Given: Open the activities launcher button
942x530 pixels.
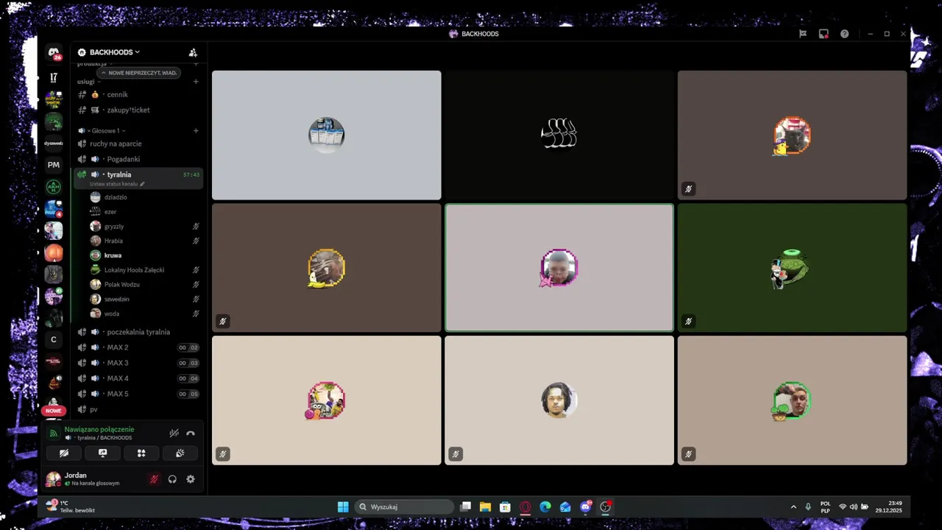Looking at the screenshot, I should click(141, 453).
